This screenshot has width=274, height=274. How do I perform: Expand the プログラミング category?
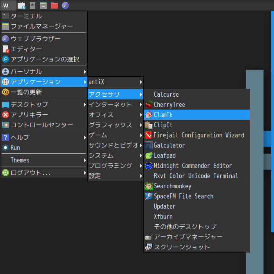[x=115, y=166]
